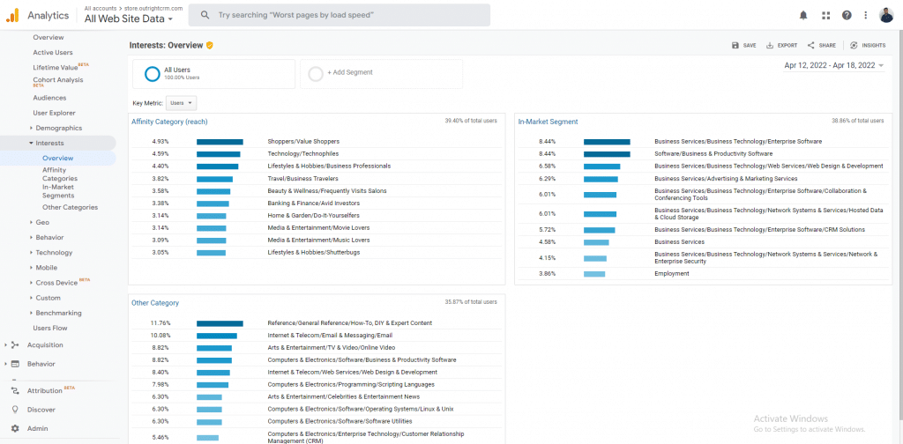The height and width of the screenshot is (444, 903).
Task: Open the All Web Site Data view selector
Action: [129, 18]
